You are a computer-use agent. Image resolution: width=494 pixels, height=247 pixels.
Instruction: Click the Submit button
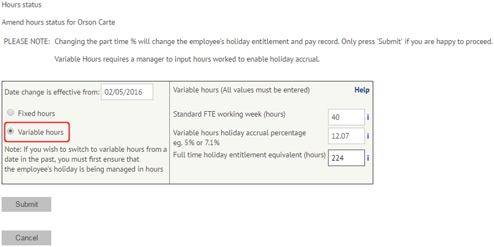(27, 204)
